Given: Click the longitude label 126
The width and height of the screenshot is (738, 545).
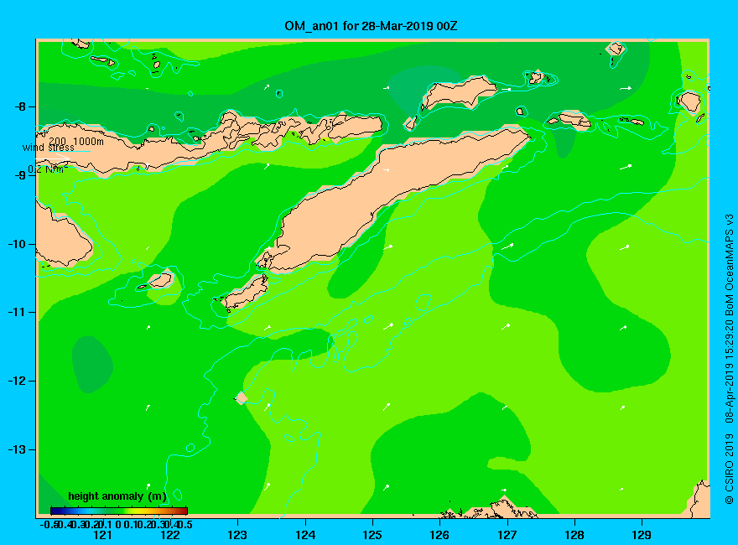Looking at the screenshot, I should point(439,535).
